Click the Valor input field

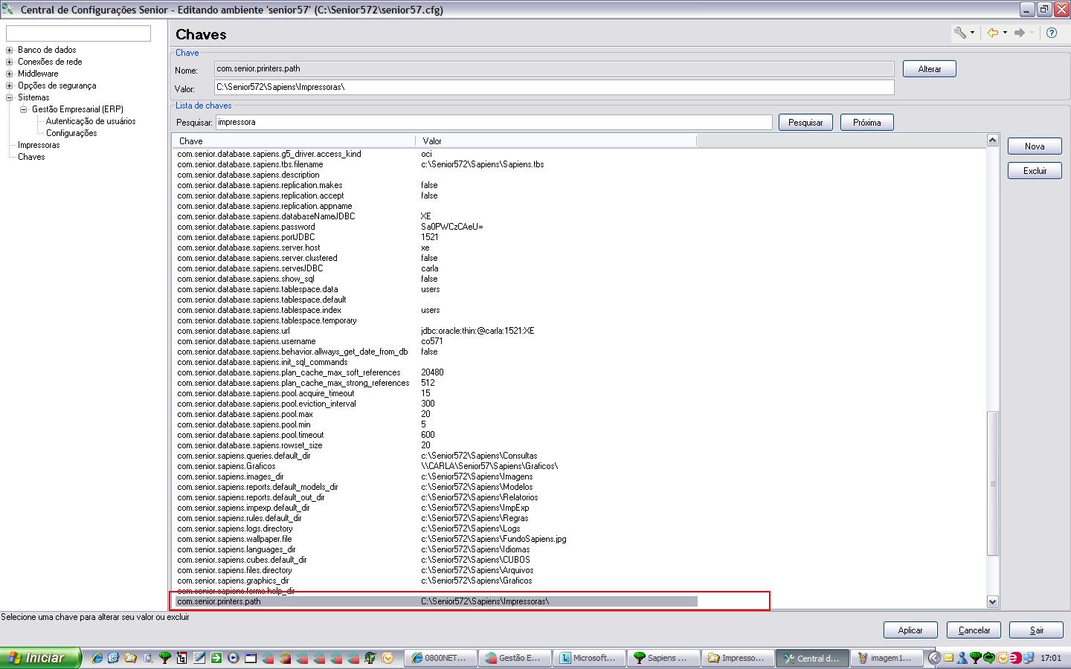[553, 88]
